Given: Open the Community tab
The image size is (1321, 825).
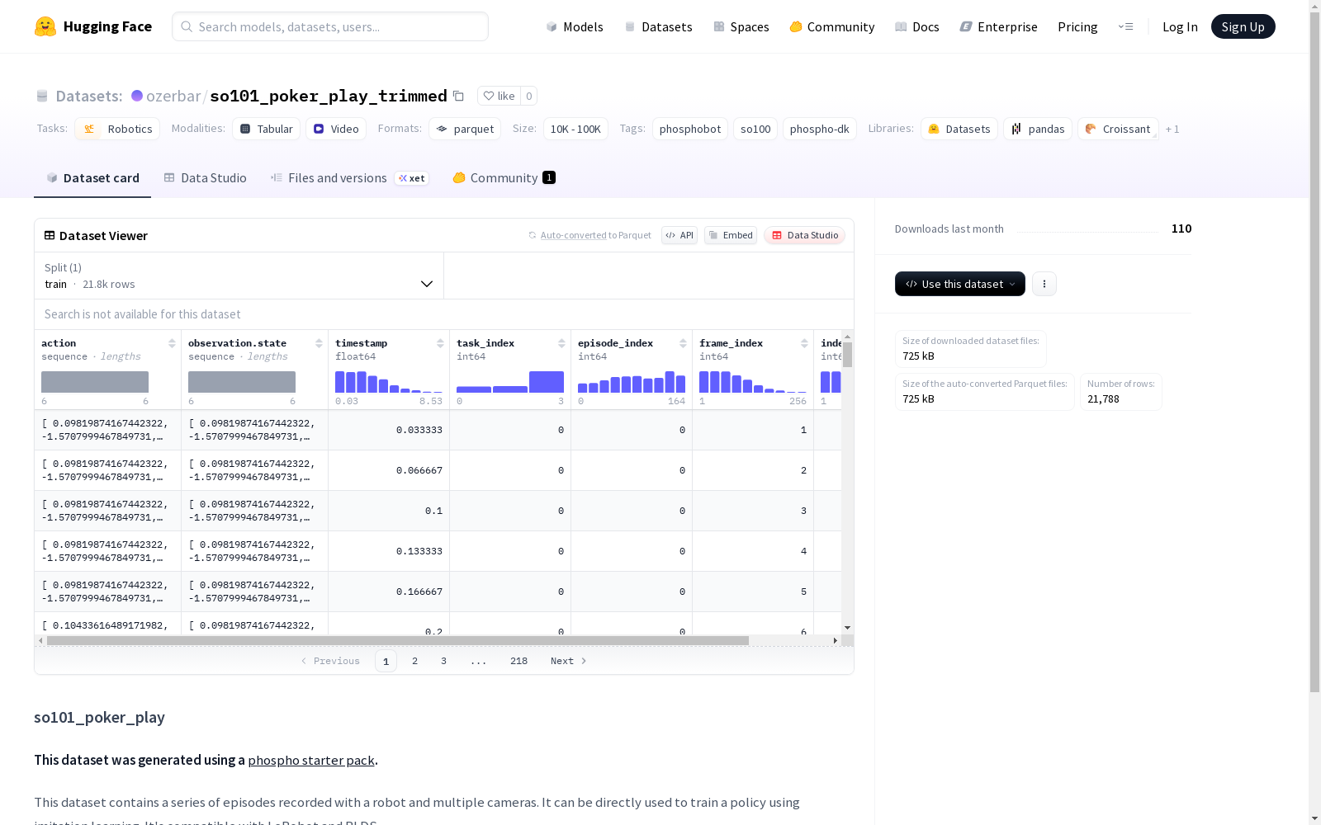Looking at the screenshot, I should pos(504,178).
